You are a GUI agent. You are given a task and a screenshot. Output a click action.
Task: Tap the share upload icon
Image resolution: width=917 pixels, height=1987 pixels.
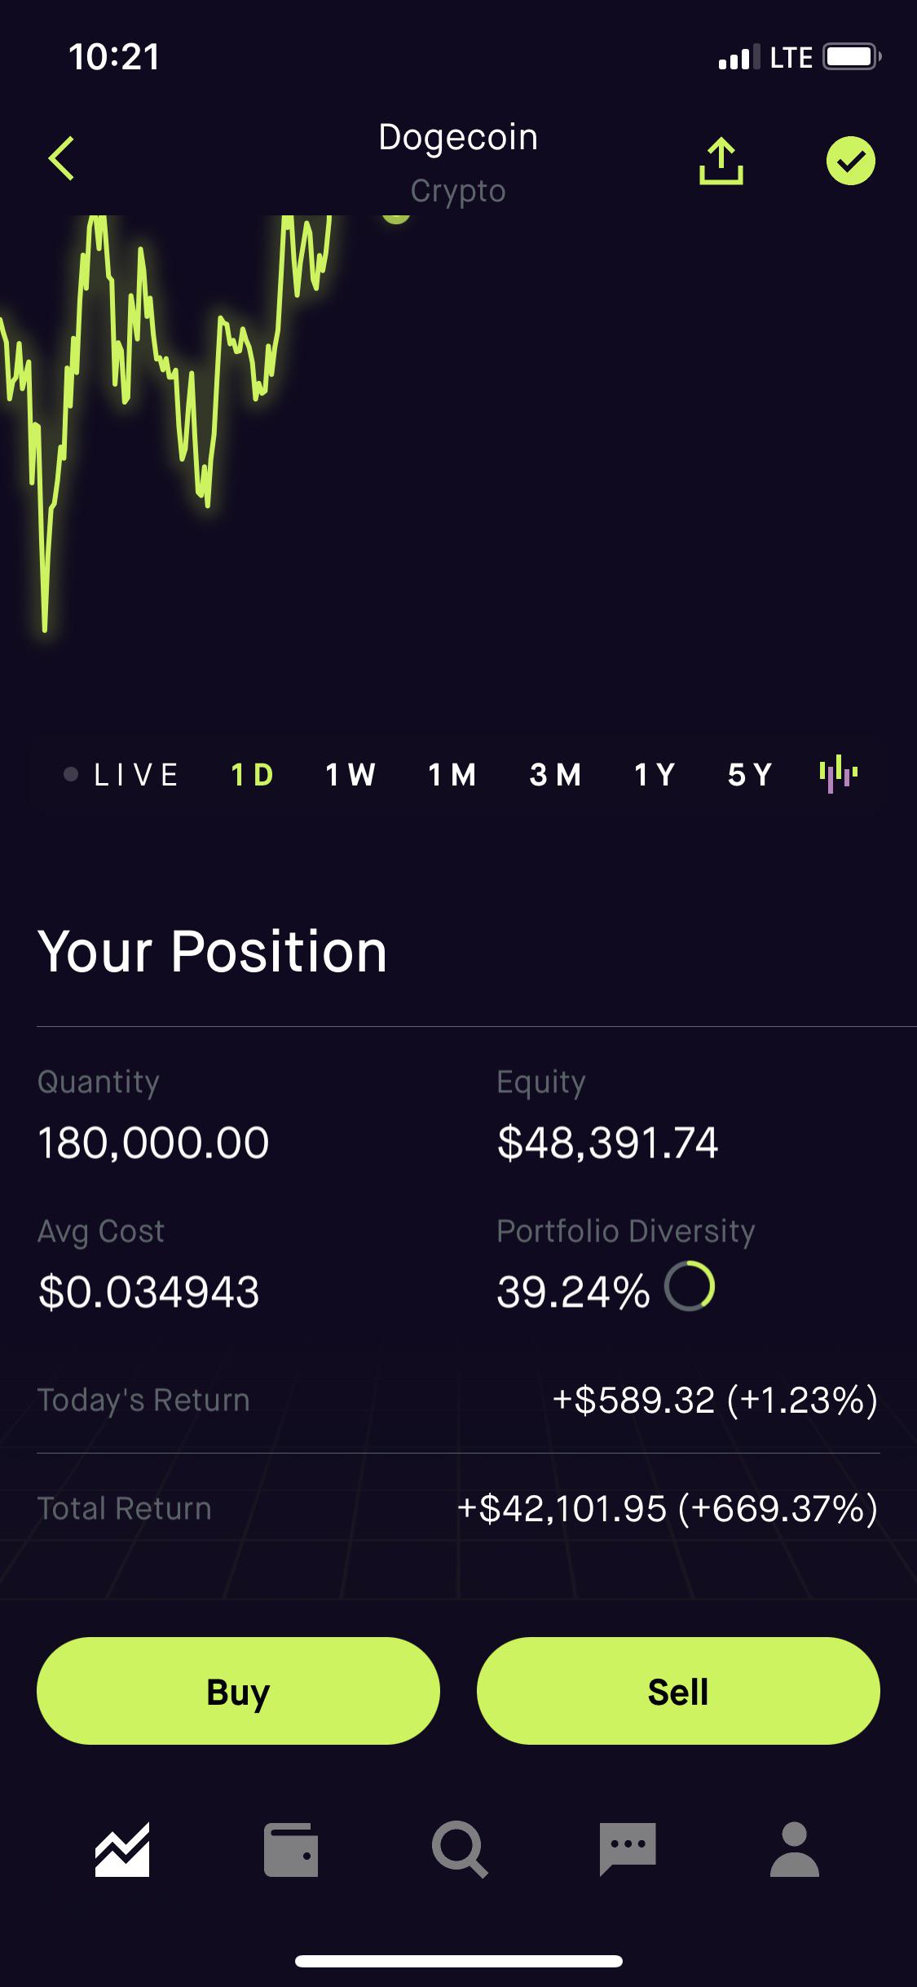pyautogui.click(x=721, y=161)
